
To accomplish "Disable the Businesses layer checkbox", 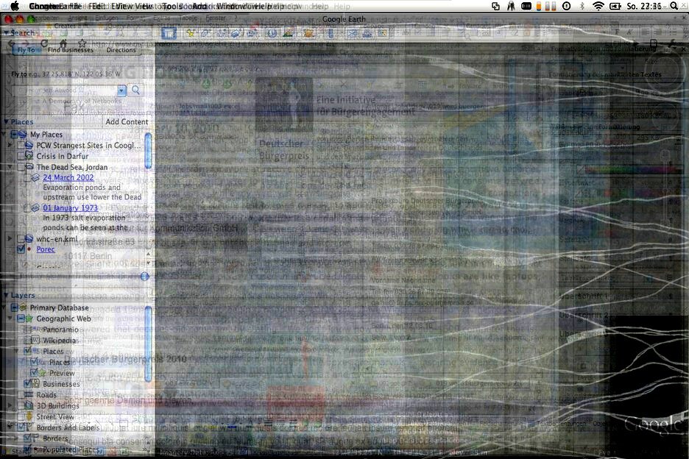I will [27, 383].
